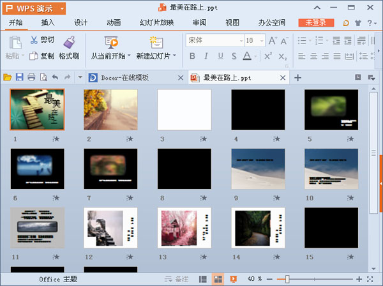Screen dimensions: 383x286
Task: Open the 幻灯片放映 ribbon tab
Action: [x=157, y=23]
